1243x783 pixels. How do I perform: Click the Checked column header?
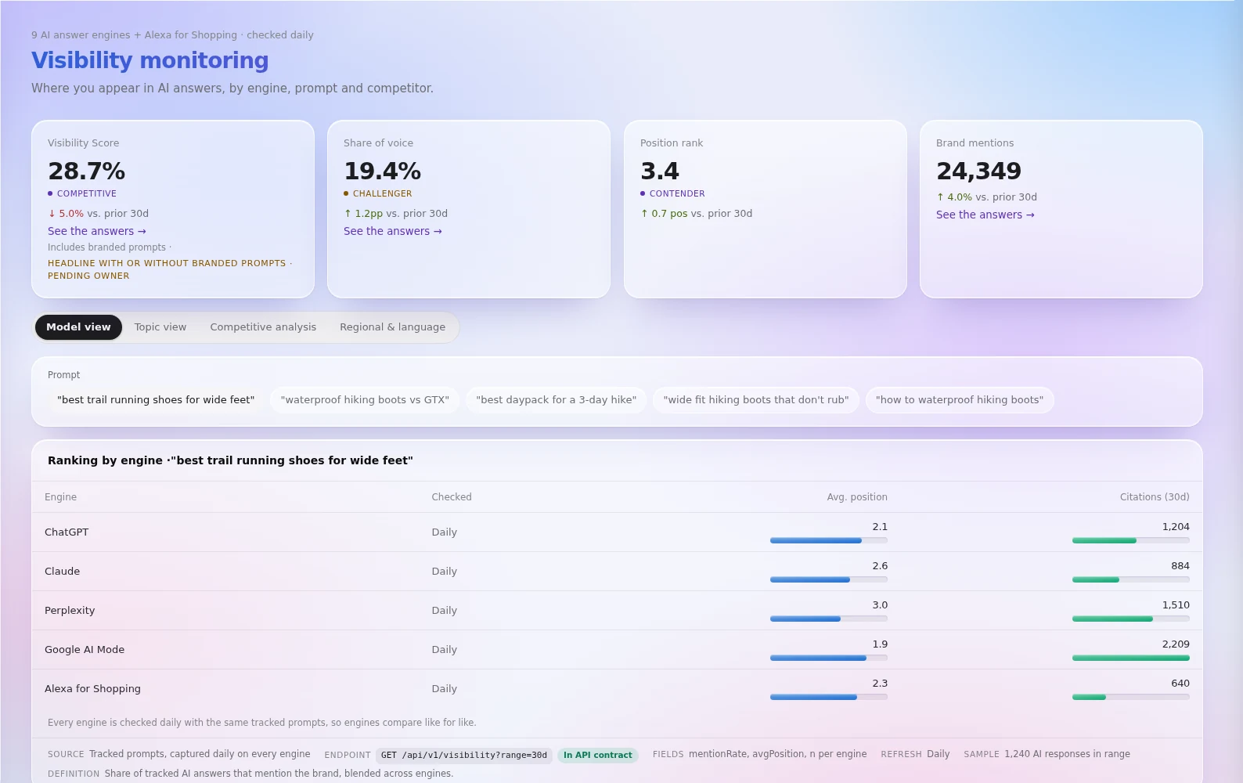click(x=452, y=497)
